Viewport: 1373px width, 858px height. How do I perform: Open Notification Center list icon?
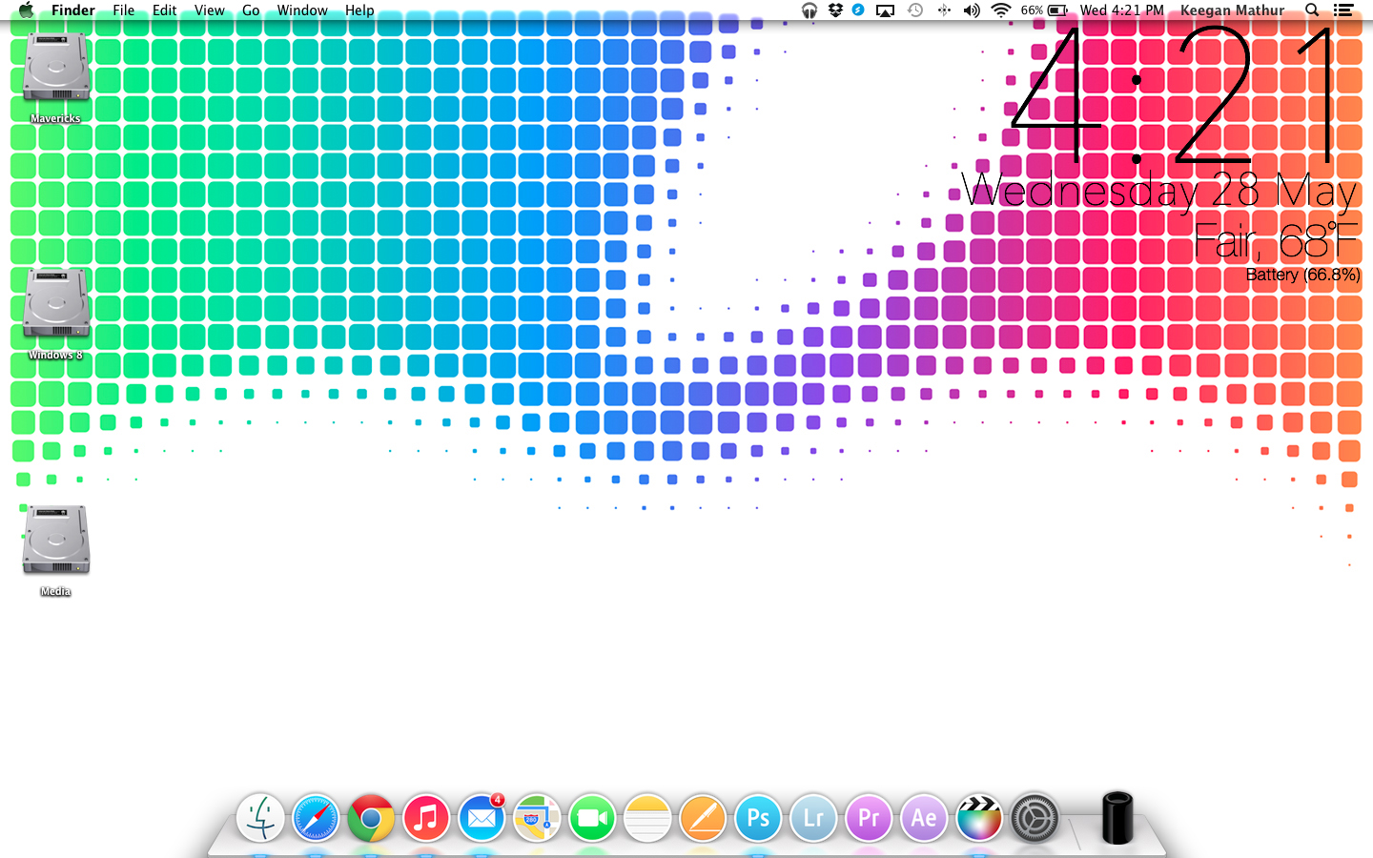tap(1343, 10)
